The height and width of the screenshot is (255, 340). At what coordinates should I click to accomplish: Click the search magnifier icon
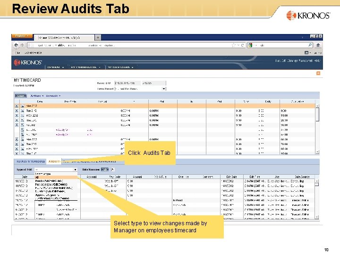point(310,45)
